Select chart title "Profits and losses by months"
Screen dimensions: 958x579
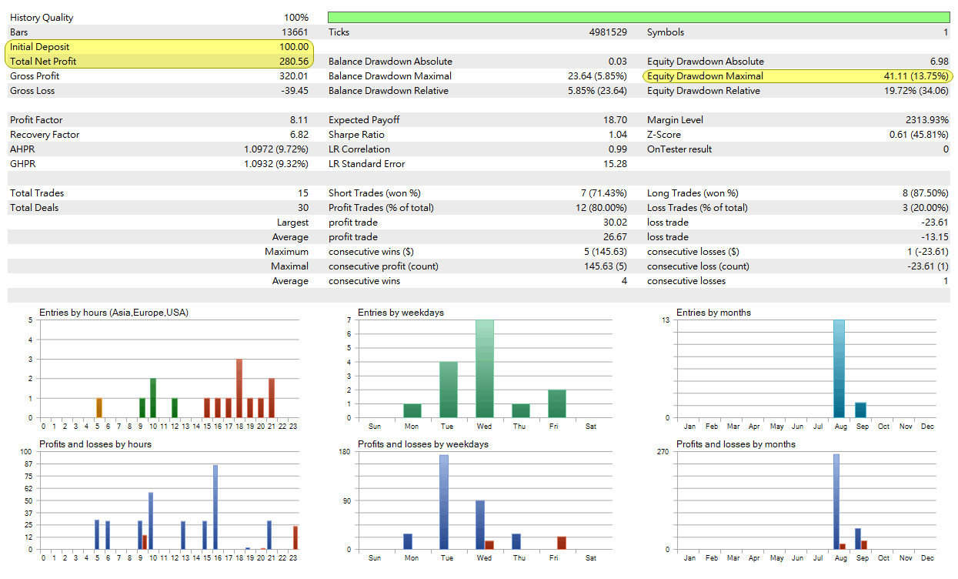point(736,444)
